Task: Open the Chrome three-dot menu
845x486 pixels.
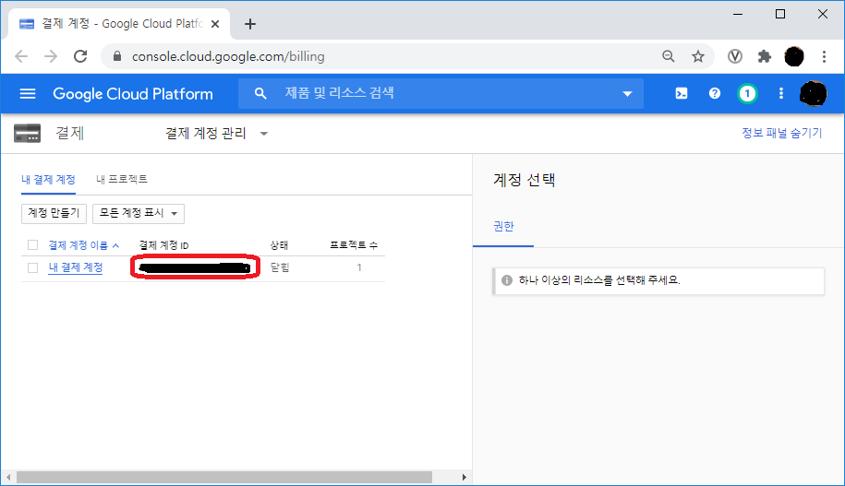Action: coord(824,56)
